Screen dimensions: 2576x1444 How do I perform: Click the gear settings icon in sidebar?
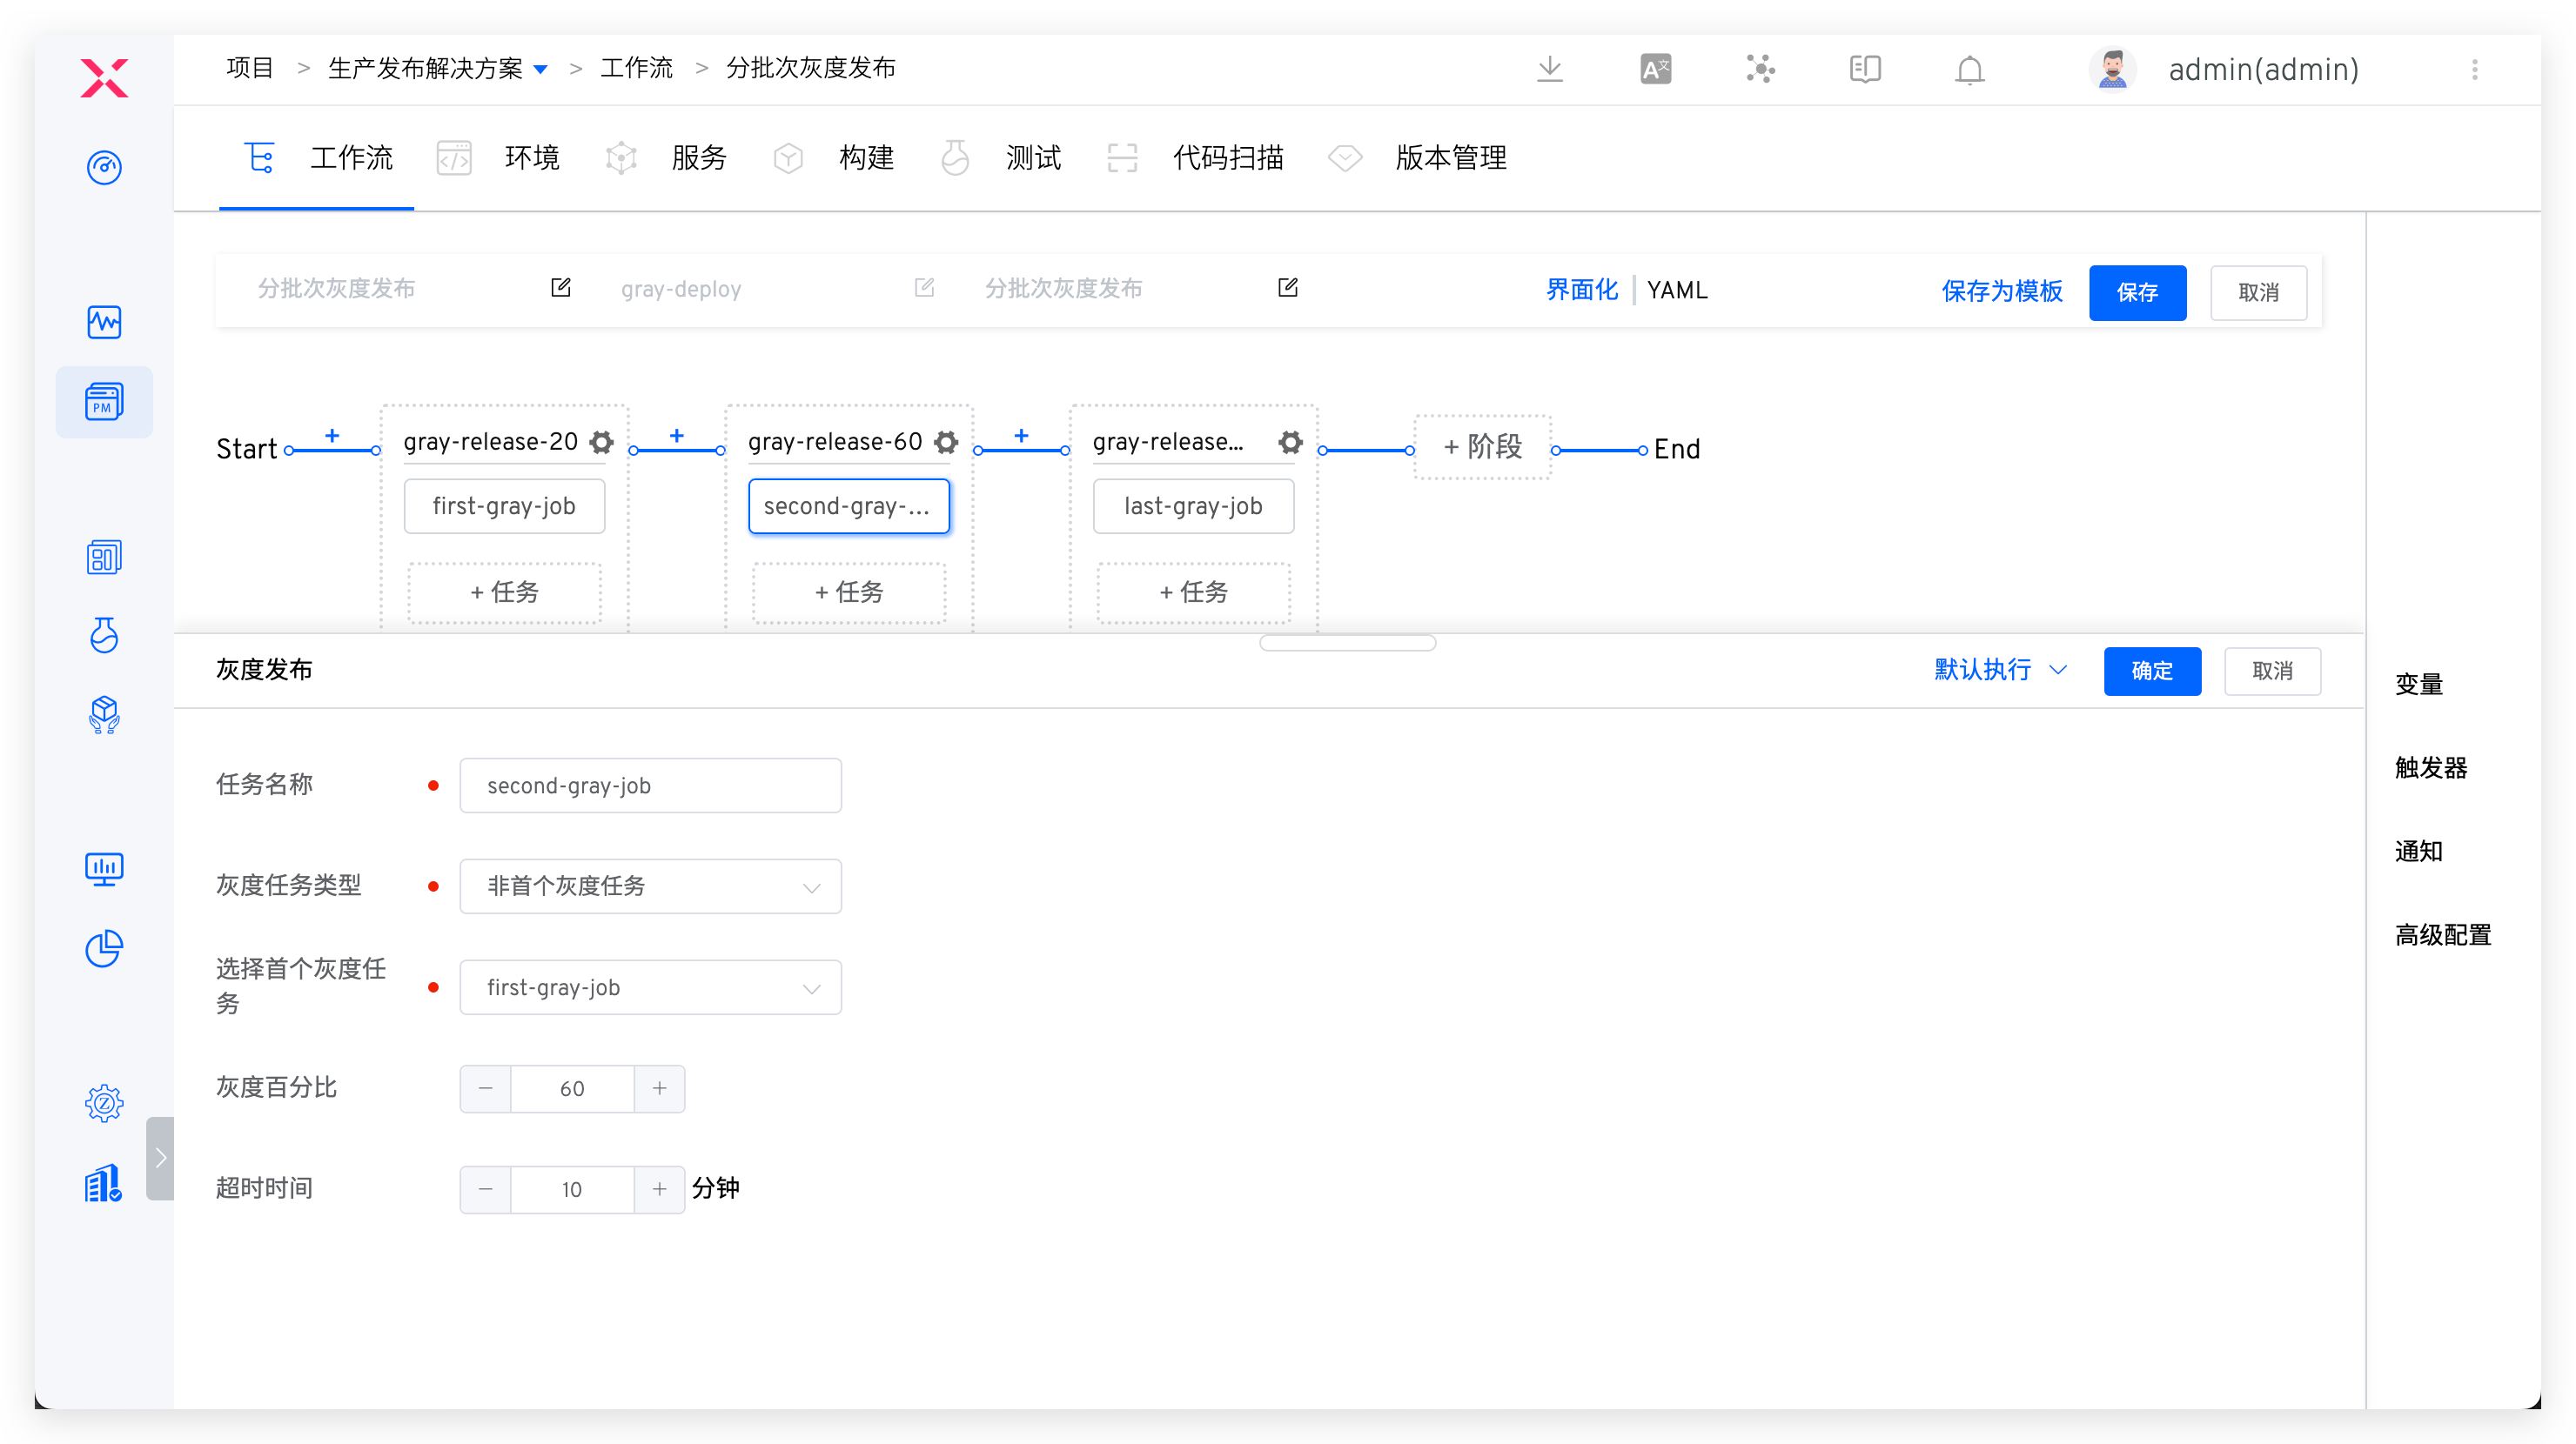[104, 1102]
